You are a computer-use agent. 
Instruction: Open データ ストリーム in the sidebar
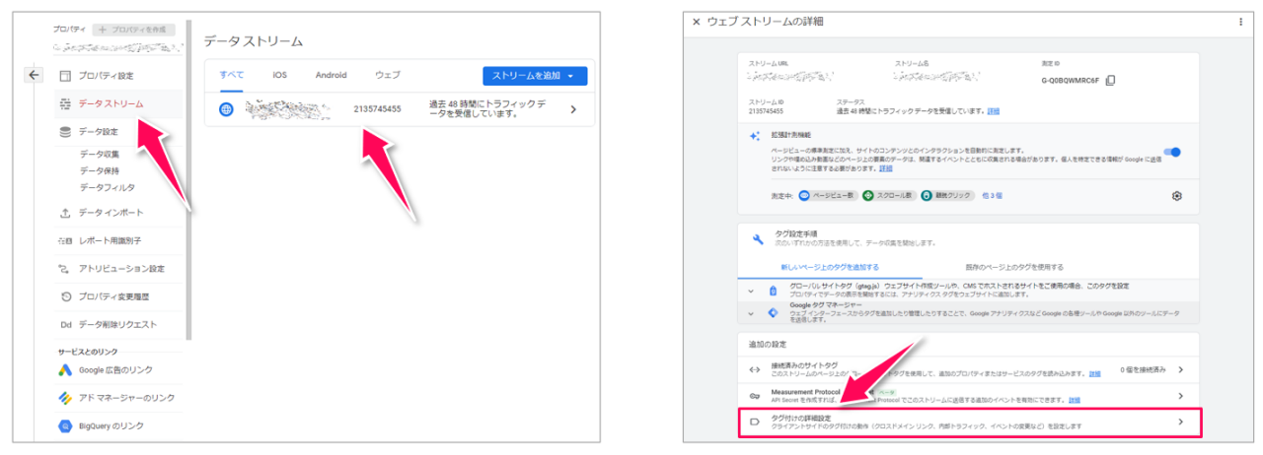pos(111,103)
